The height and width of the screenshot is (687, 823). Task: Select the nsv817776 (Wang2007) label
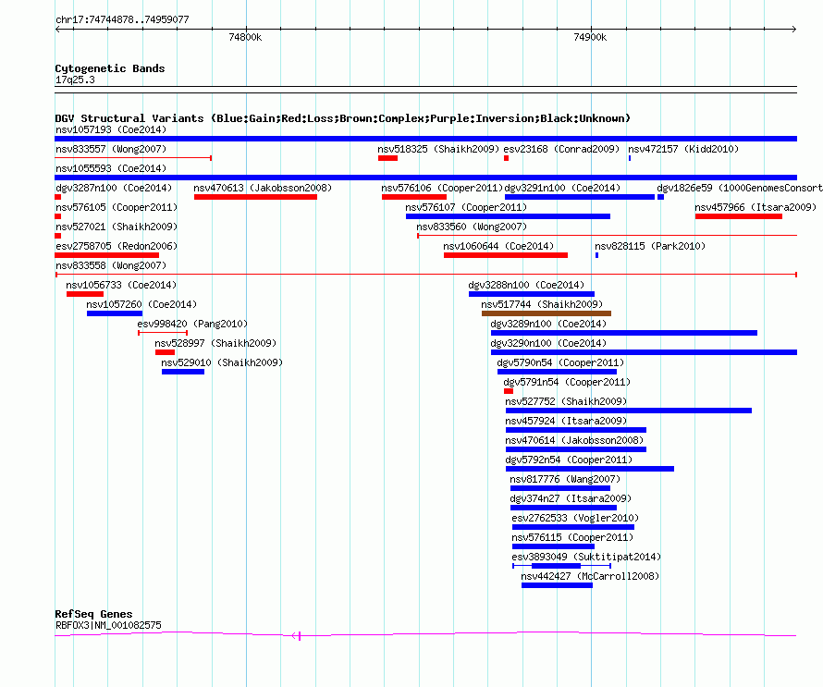pyautogui.click(x=565, y=479)
